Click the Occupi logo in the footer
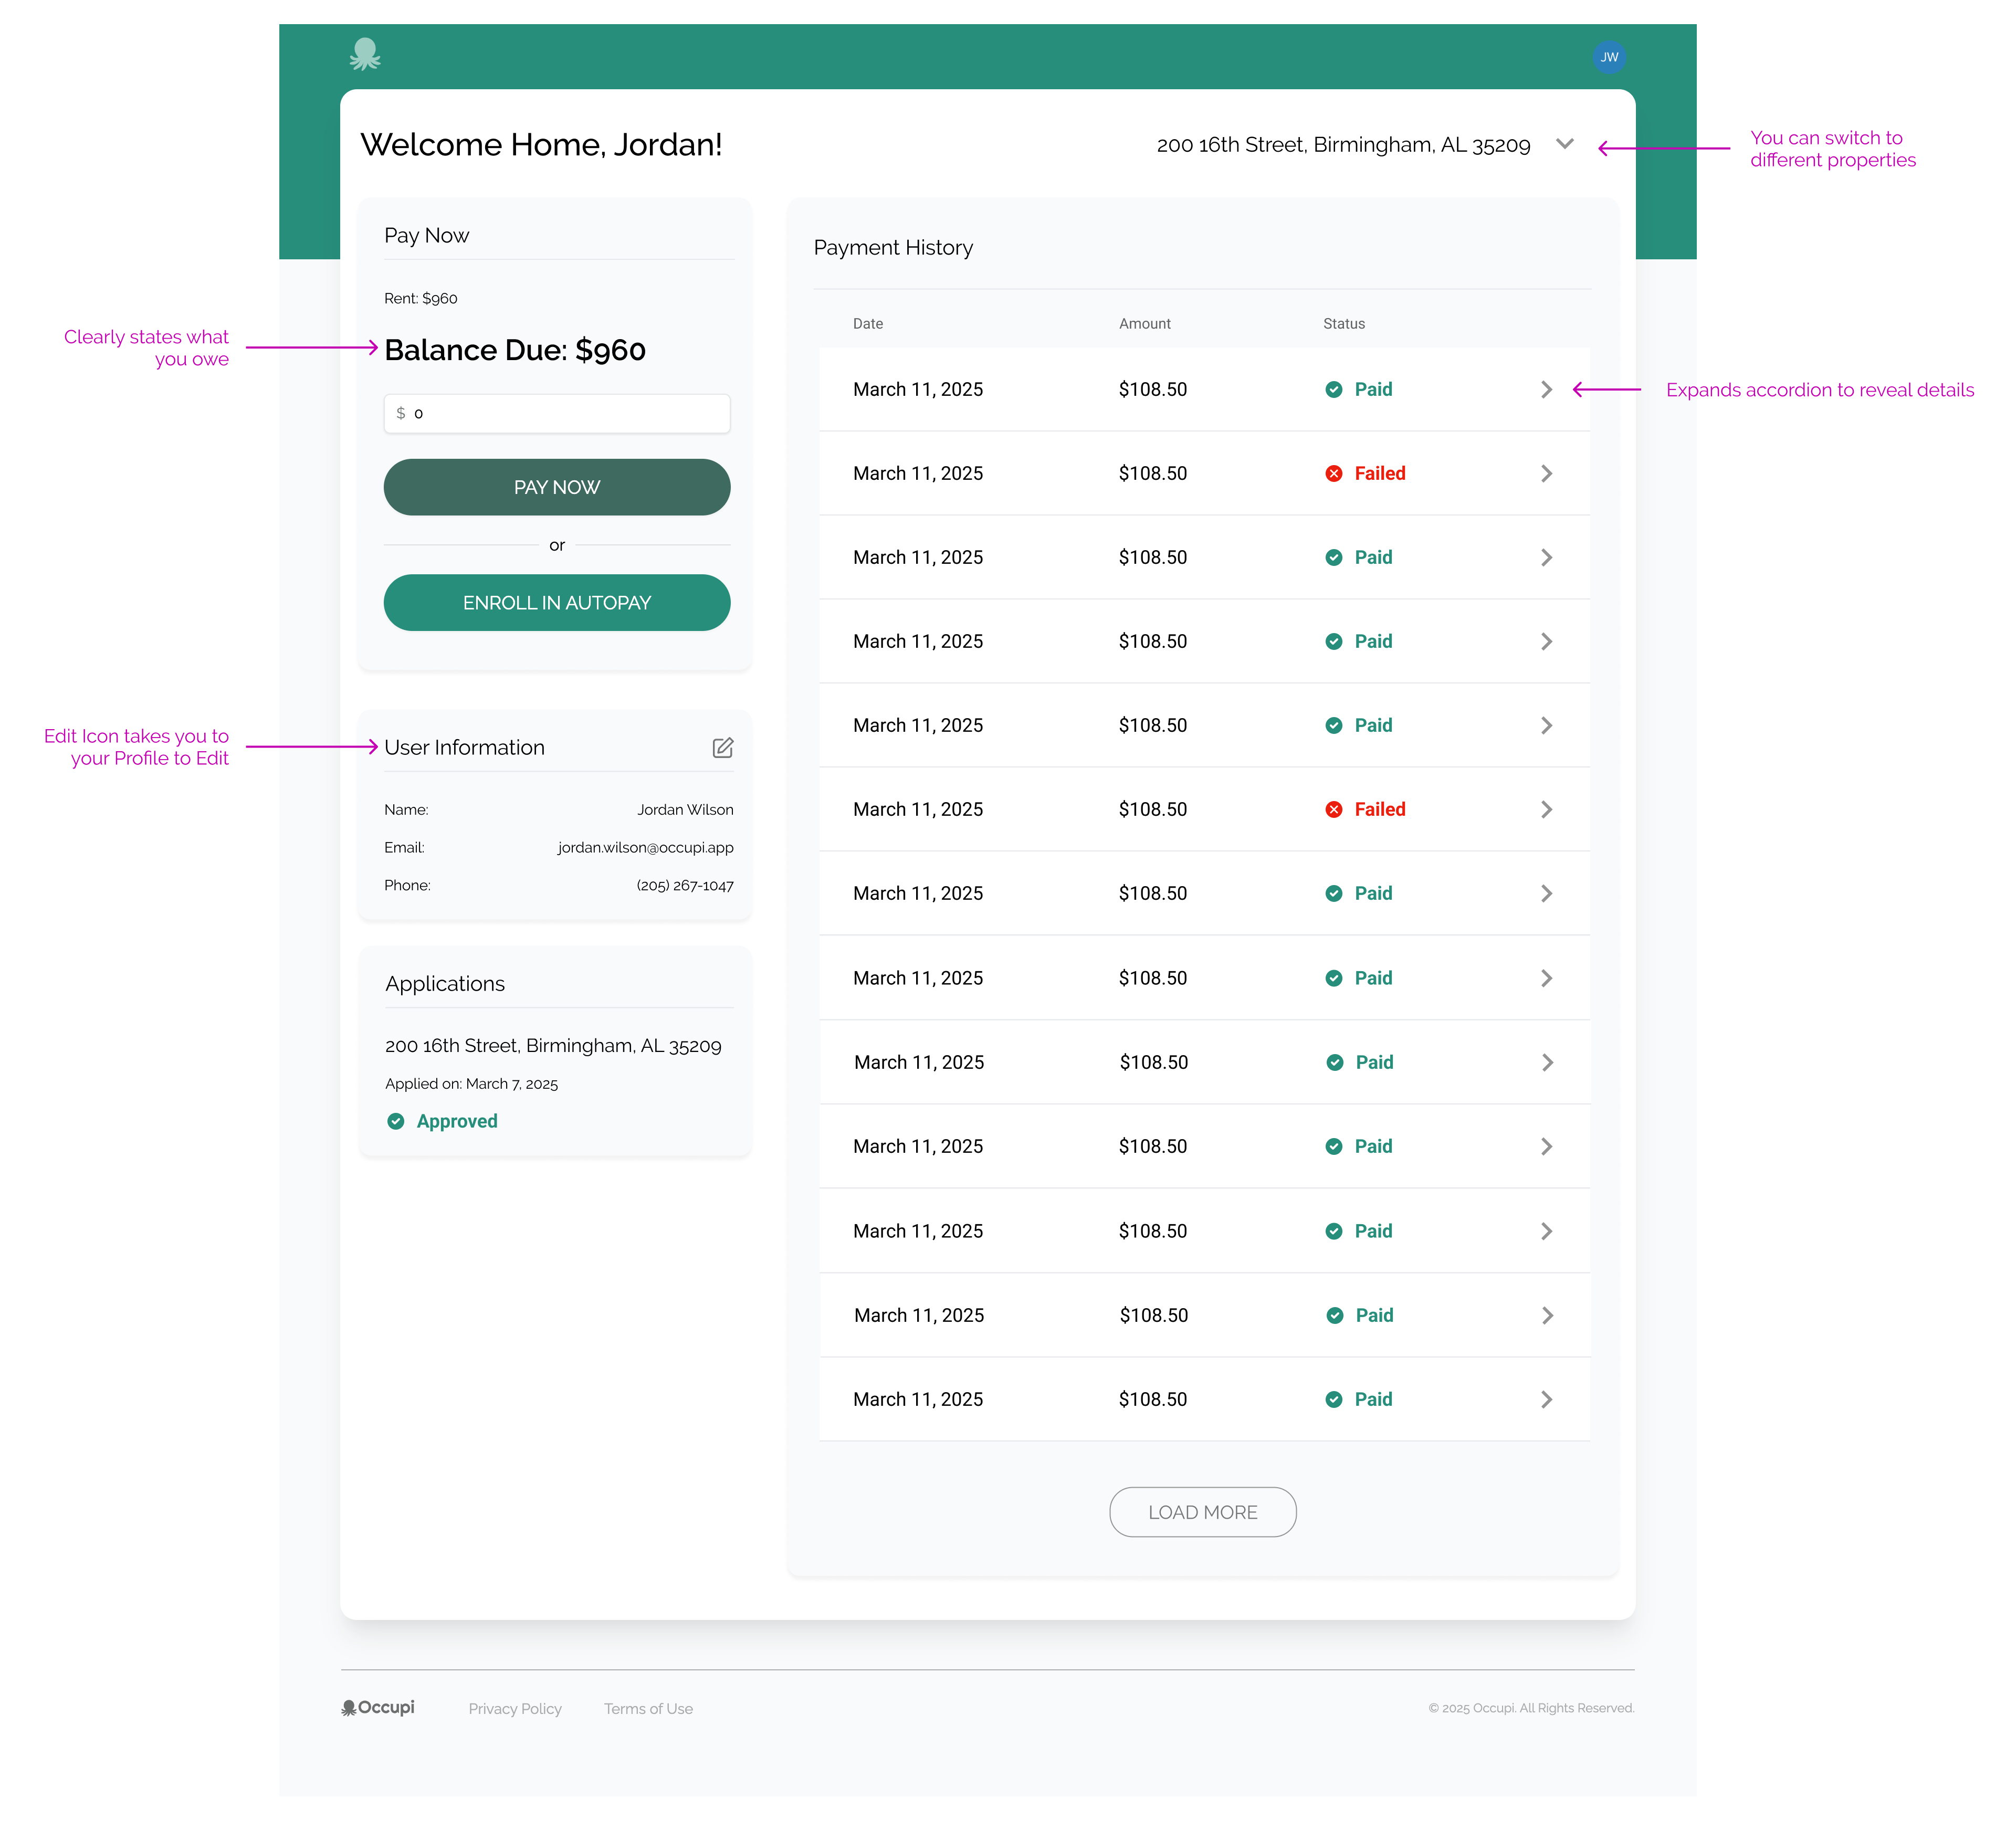This screenshot has height=1831, width=2016. pos(378,1707)
